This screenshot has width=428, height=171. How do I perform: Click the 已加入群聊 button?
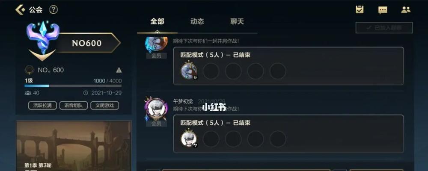(384, 27)
